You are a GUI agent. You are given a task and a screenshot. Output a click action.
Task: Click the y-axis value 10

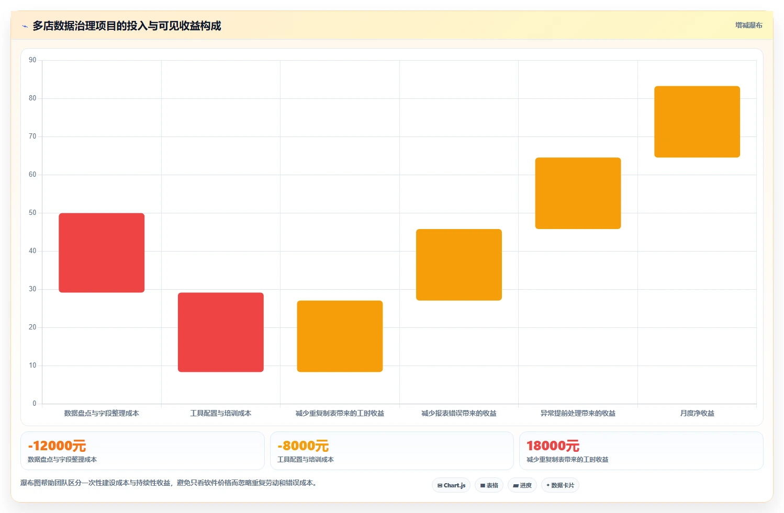(32, 366)
